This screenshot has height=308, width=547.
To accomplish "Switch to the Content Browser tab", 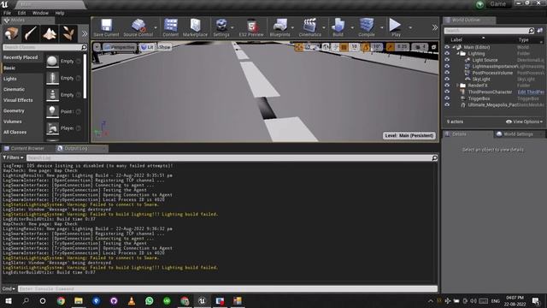I will coord(27,148).
